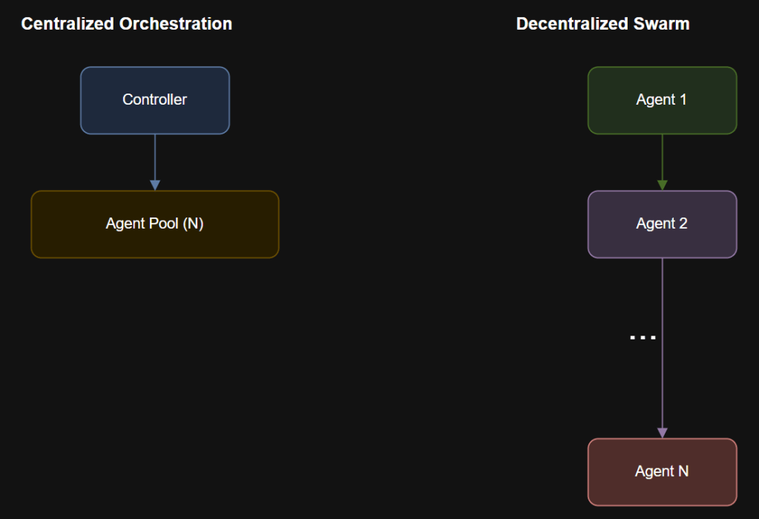Select the connector line below Controller
The height and width of the screenshot is (519, 759).
pyautogui.click(x=154, y=156)
